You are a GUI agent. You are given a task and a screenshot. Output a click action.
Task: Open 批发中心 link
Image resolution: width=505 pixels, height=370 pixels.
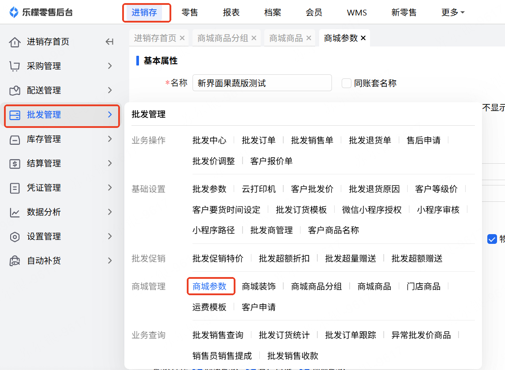(x=209, y=140)
